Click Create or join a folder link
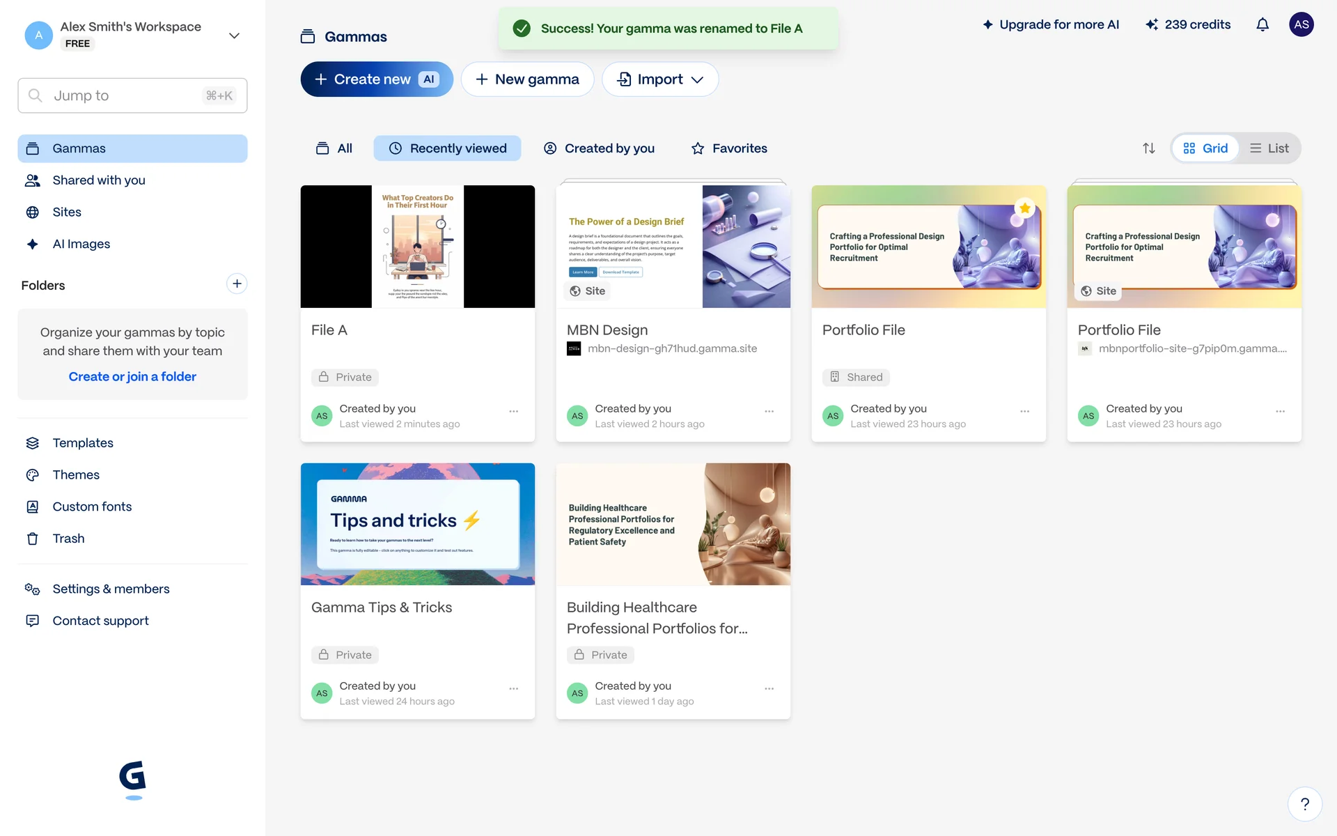1337x836 pixels. click(x=132, y=377)
